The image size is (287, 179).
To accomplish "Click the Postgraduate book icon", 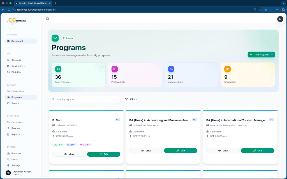I will point(115,69).
